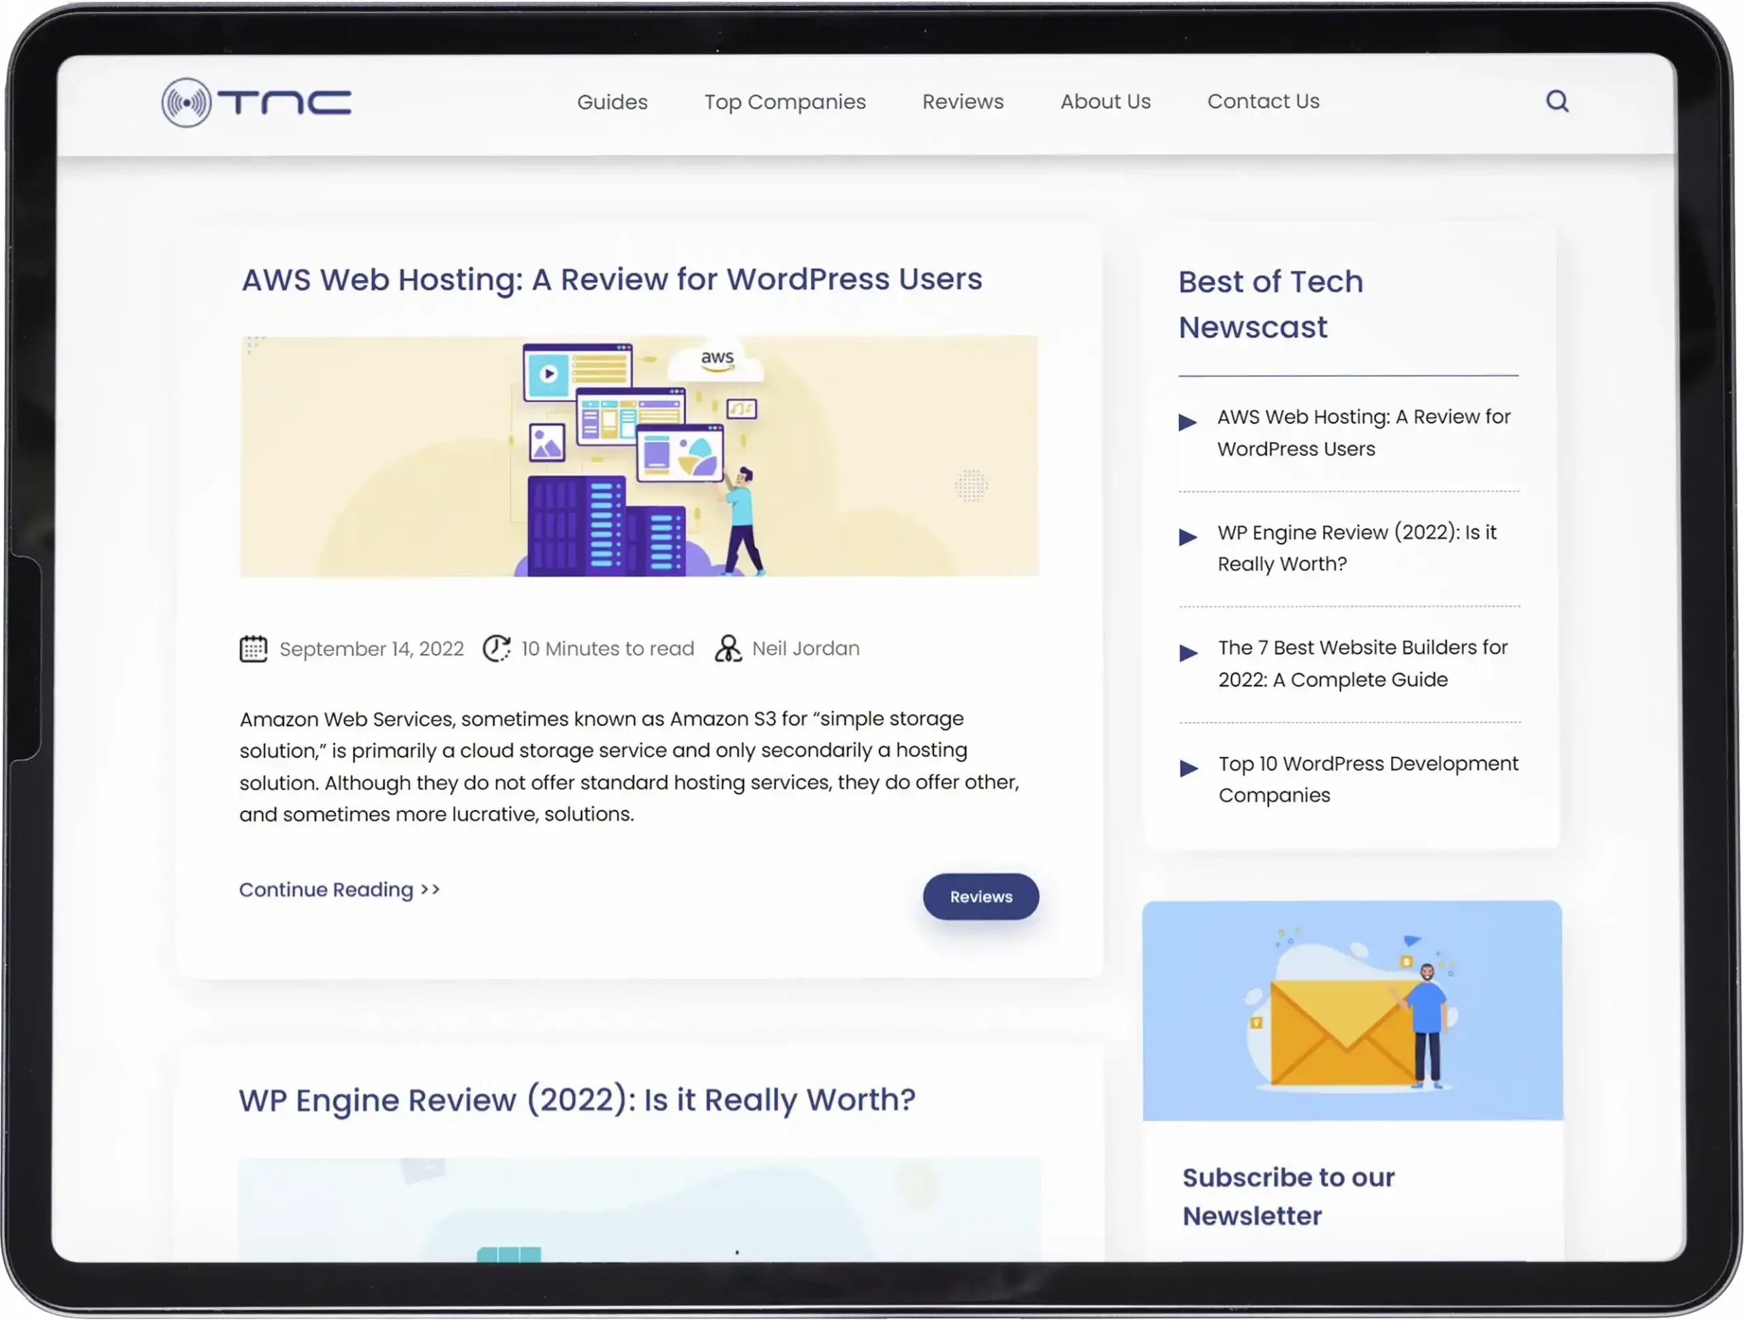Open sidebar link Top 10 WordPress Development Companies
Viewport: 1744px width, 1323px height.
(x=1369, y=780)
